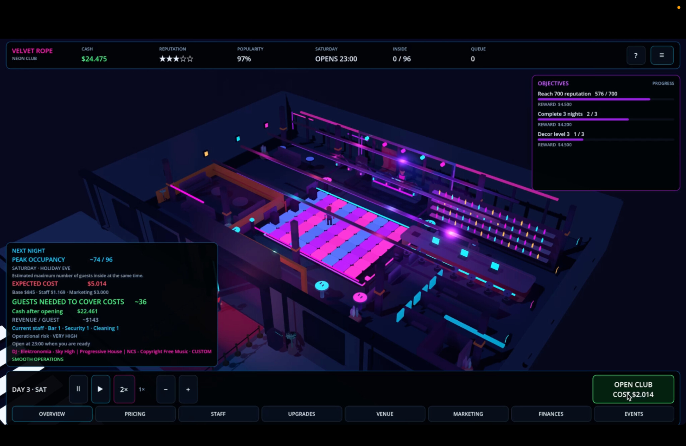Switch to the Pricing tab
Image resolution: width=686 pixels, height=446 pixels.
point(135,414)
